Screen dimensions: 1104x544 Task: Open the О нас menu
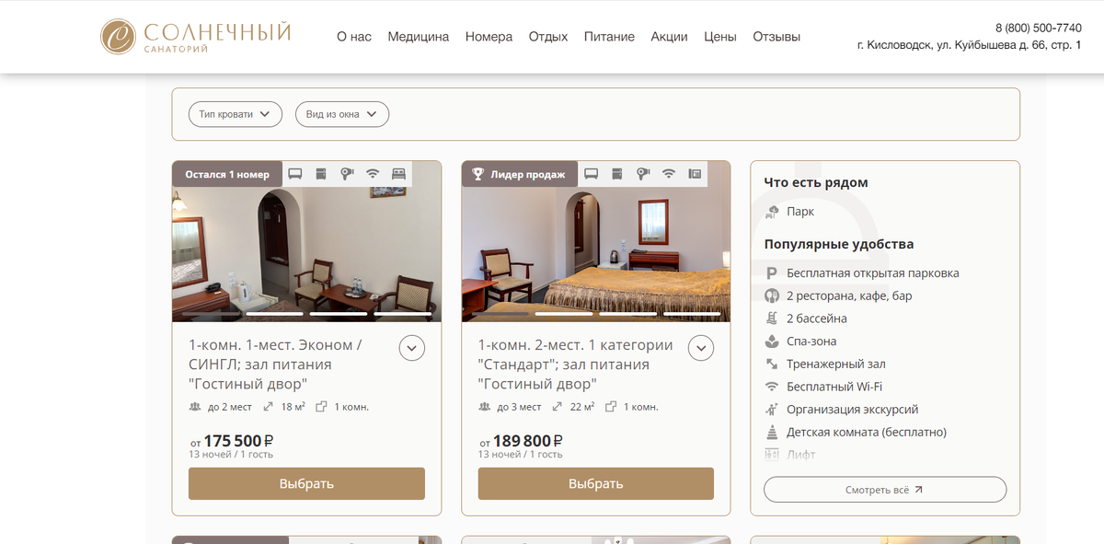click(x=354, y=37)
